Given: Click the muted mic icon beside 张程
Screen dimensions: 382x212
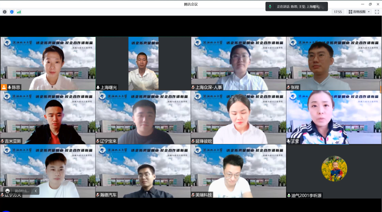Looking at the screenshot, I should pos(289,87).
